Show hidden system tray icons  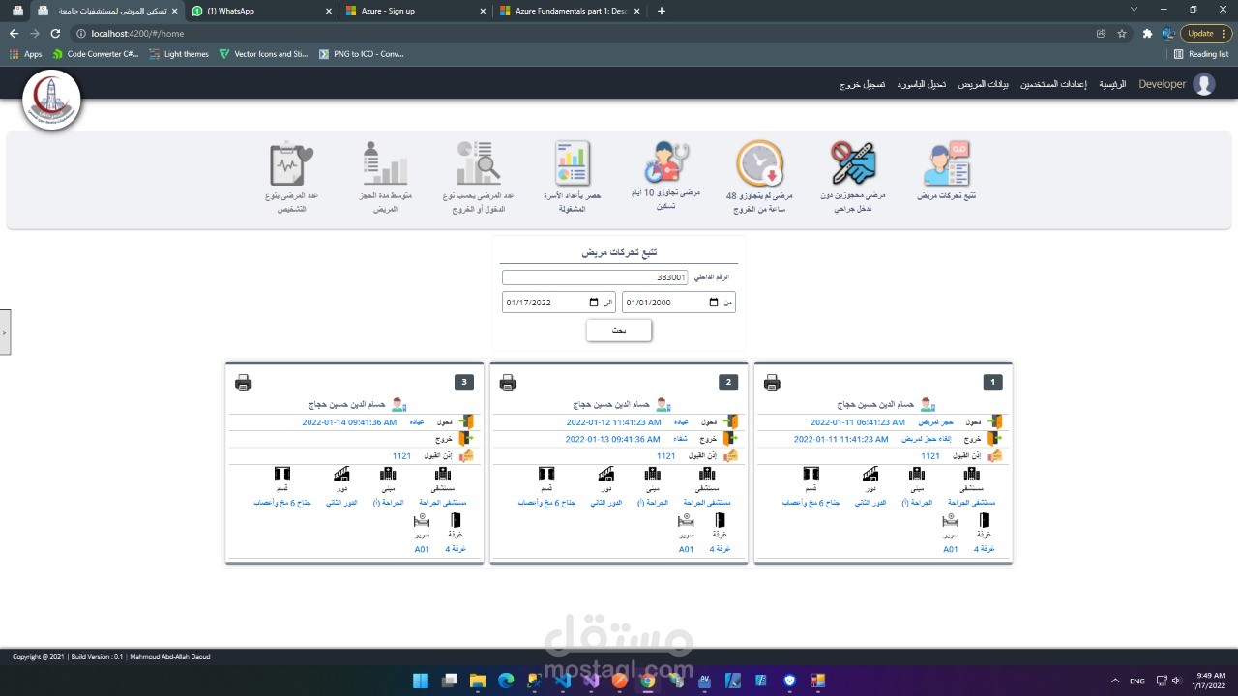[x=1115, y=681]
